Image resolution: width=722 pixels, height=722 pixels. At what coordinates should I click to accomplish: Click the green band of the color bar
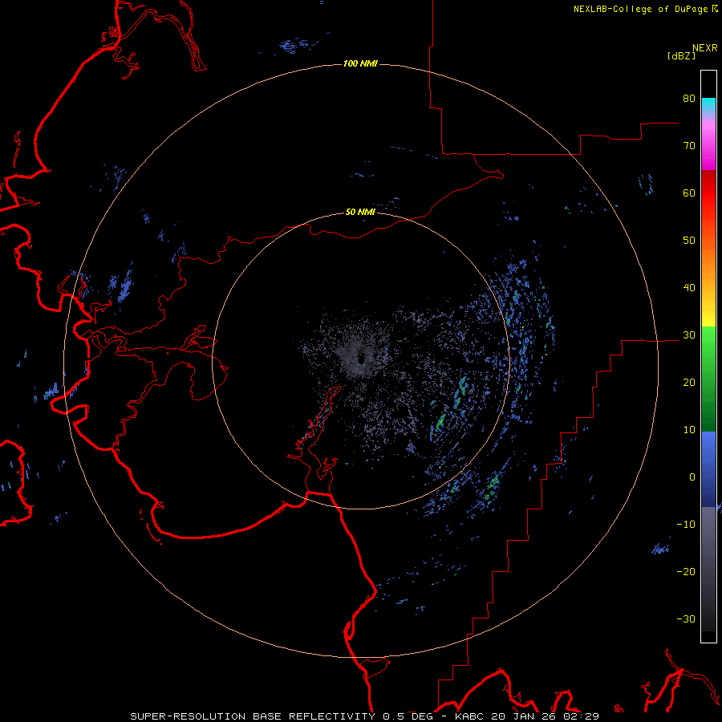pos(708,379)
